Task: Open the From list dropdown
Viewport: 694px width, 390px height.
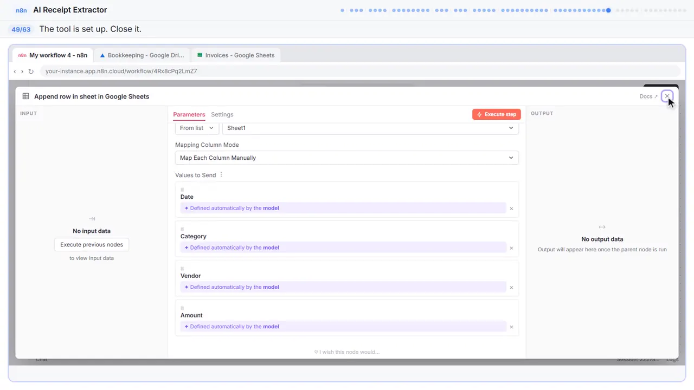Action: pyautogui.click(x=197, y=128)
